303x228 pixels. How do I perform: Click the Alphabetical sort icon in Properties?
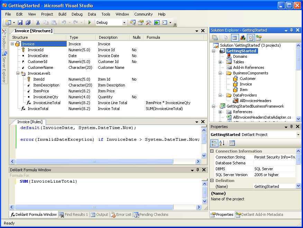[x=222, y=143]
